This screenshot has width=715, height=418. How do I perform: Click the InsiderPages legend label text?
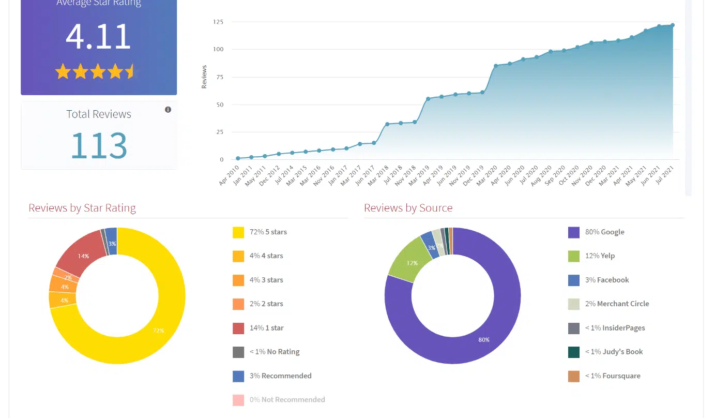coord(615,327)
